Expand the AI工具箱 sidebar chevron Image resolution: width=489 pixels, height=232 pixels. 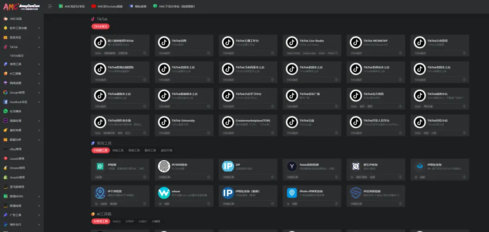(x=39, y=74)
